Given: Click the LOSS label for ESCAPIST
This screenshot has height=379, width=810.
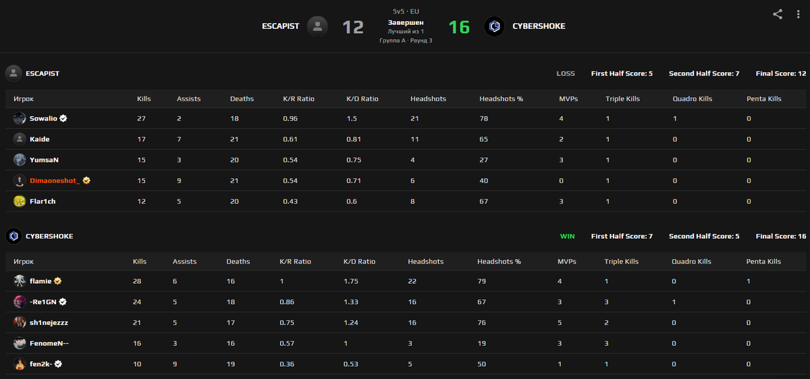Looking at the screenshot, I should (566, 74).
